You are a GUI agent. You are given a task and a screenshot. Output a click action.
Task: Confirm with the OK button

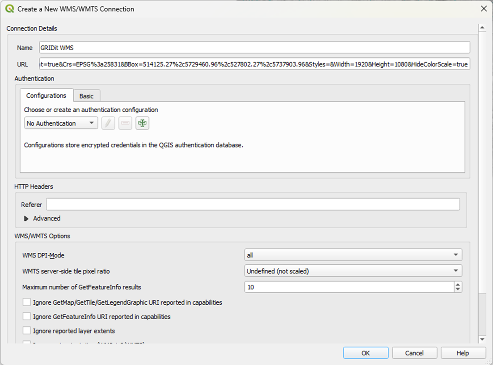click(x=366, y=353)
